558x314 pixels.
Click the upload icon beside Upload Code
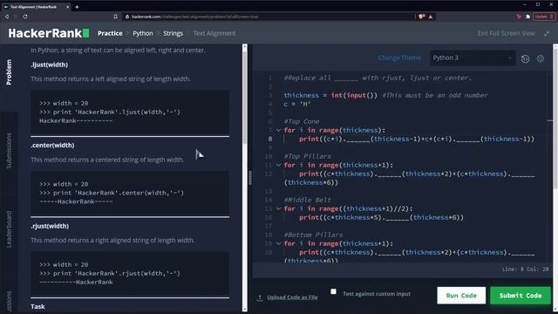(x=260, y=297)
